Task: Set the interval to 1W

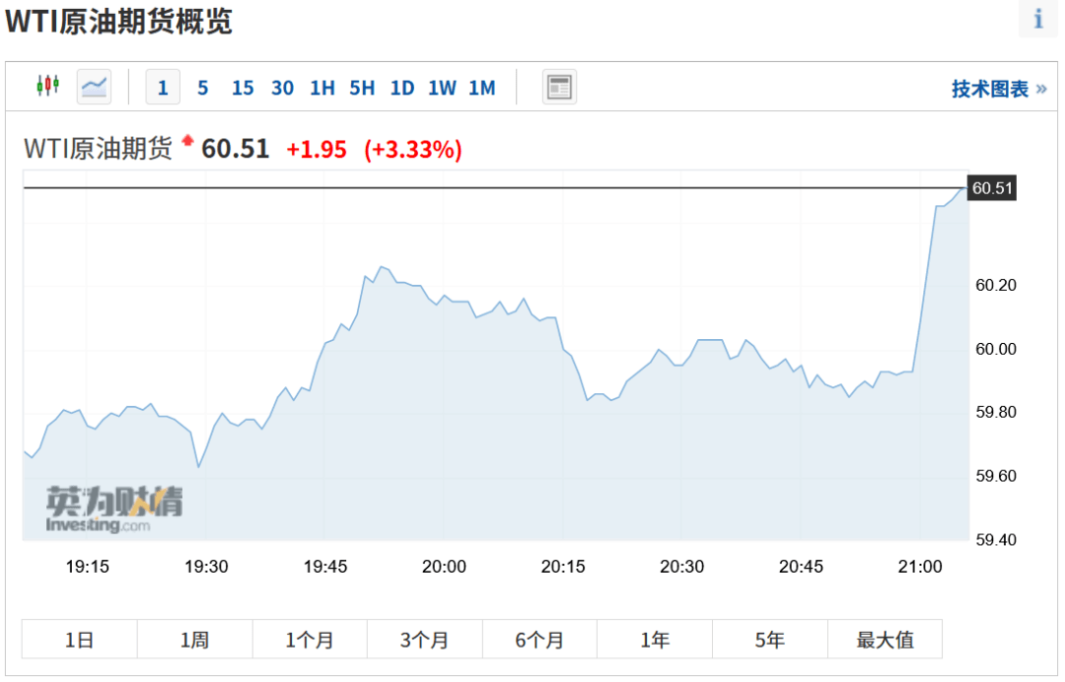Action: 442,88
